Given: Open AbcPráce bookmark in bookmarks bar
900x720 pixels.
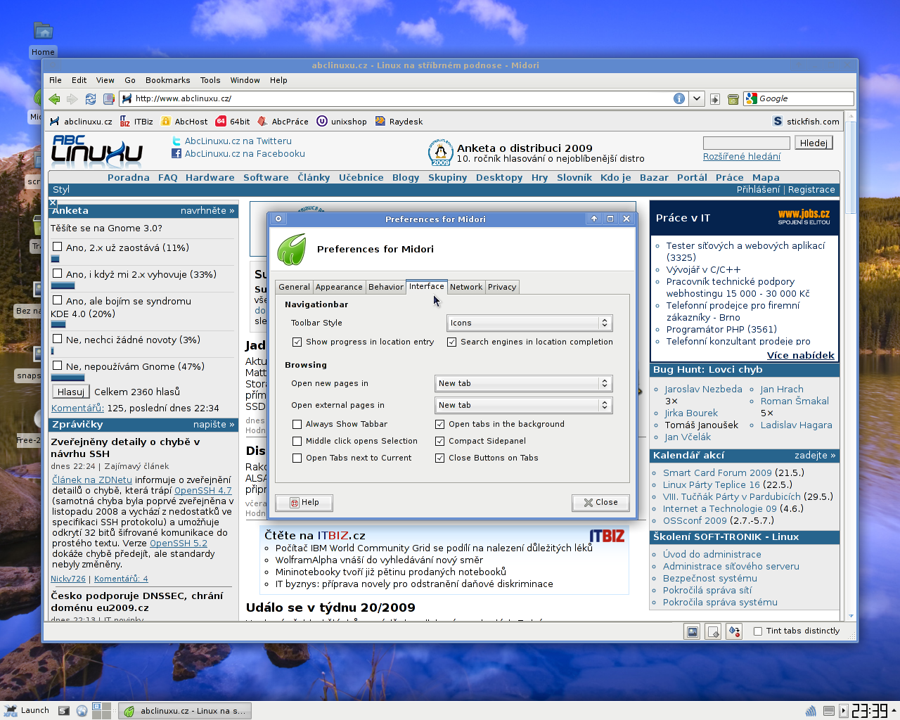Looking at the screenshot, I should (x=283, y=122).
